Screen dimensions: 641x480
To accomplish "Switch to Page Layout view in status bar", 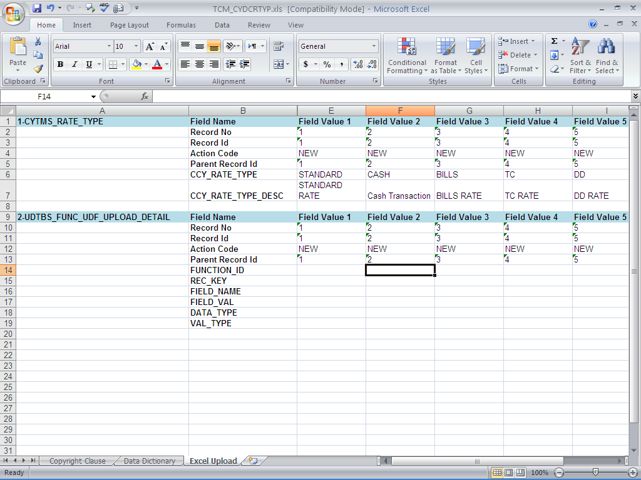I will 508,472.
